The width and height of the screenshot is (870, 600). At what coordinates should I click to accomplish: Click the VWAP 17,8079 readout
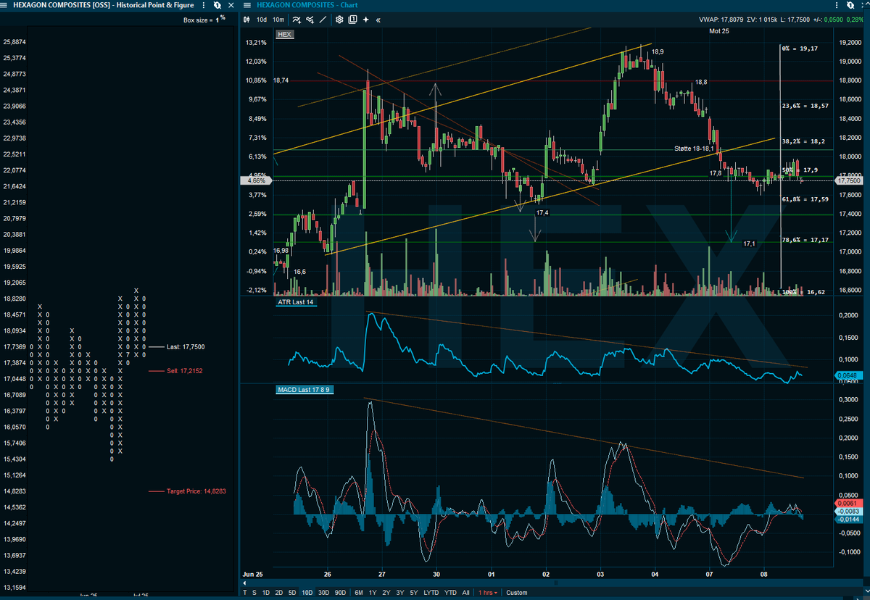pyautogui.click(x=721, y=20)
